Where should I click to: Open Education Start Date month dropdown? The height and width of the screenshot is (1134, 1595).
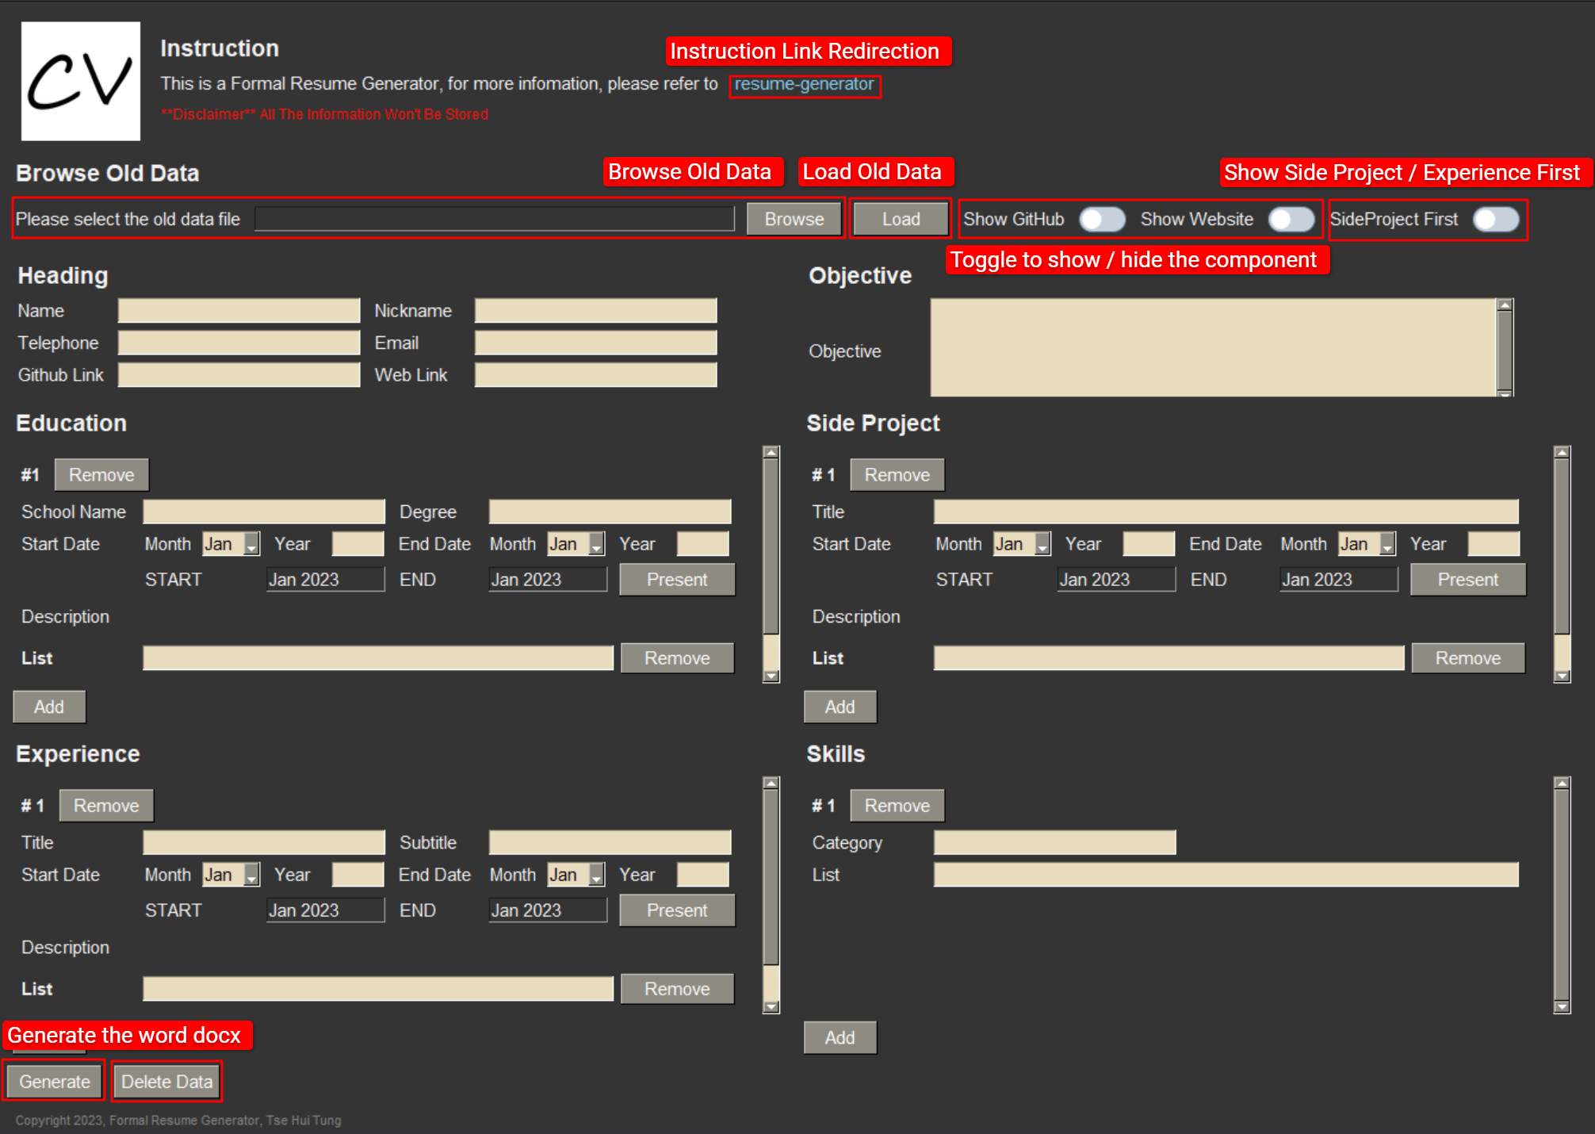tap(251, 545)
